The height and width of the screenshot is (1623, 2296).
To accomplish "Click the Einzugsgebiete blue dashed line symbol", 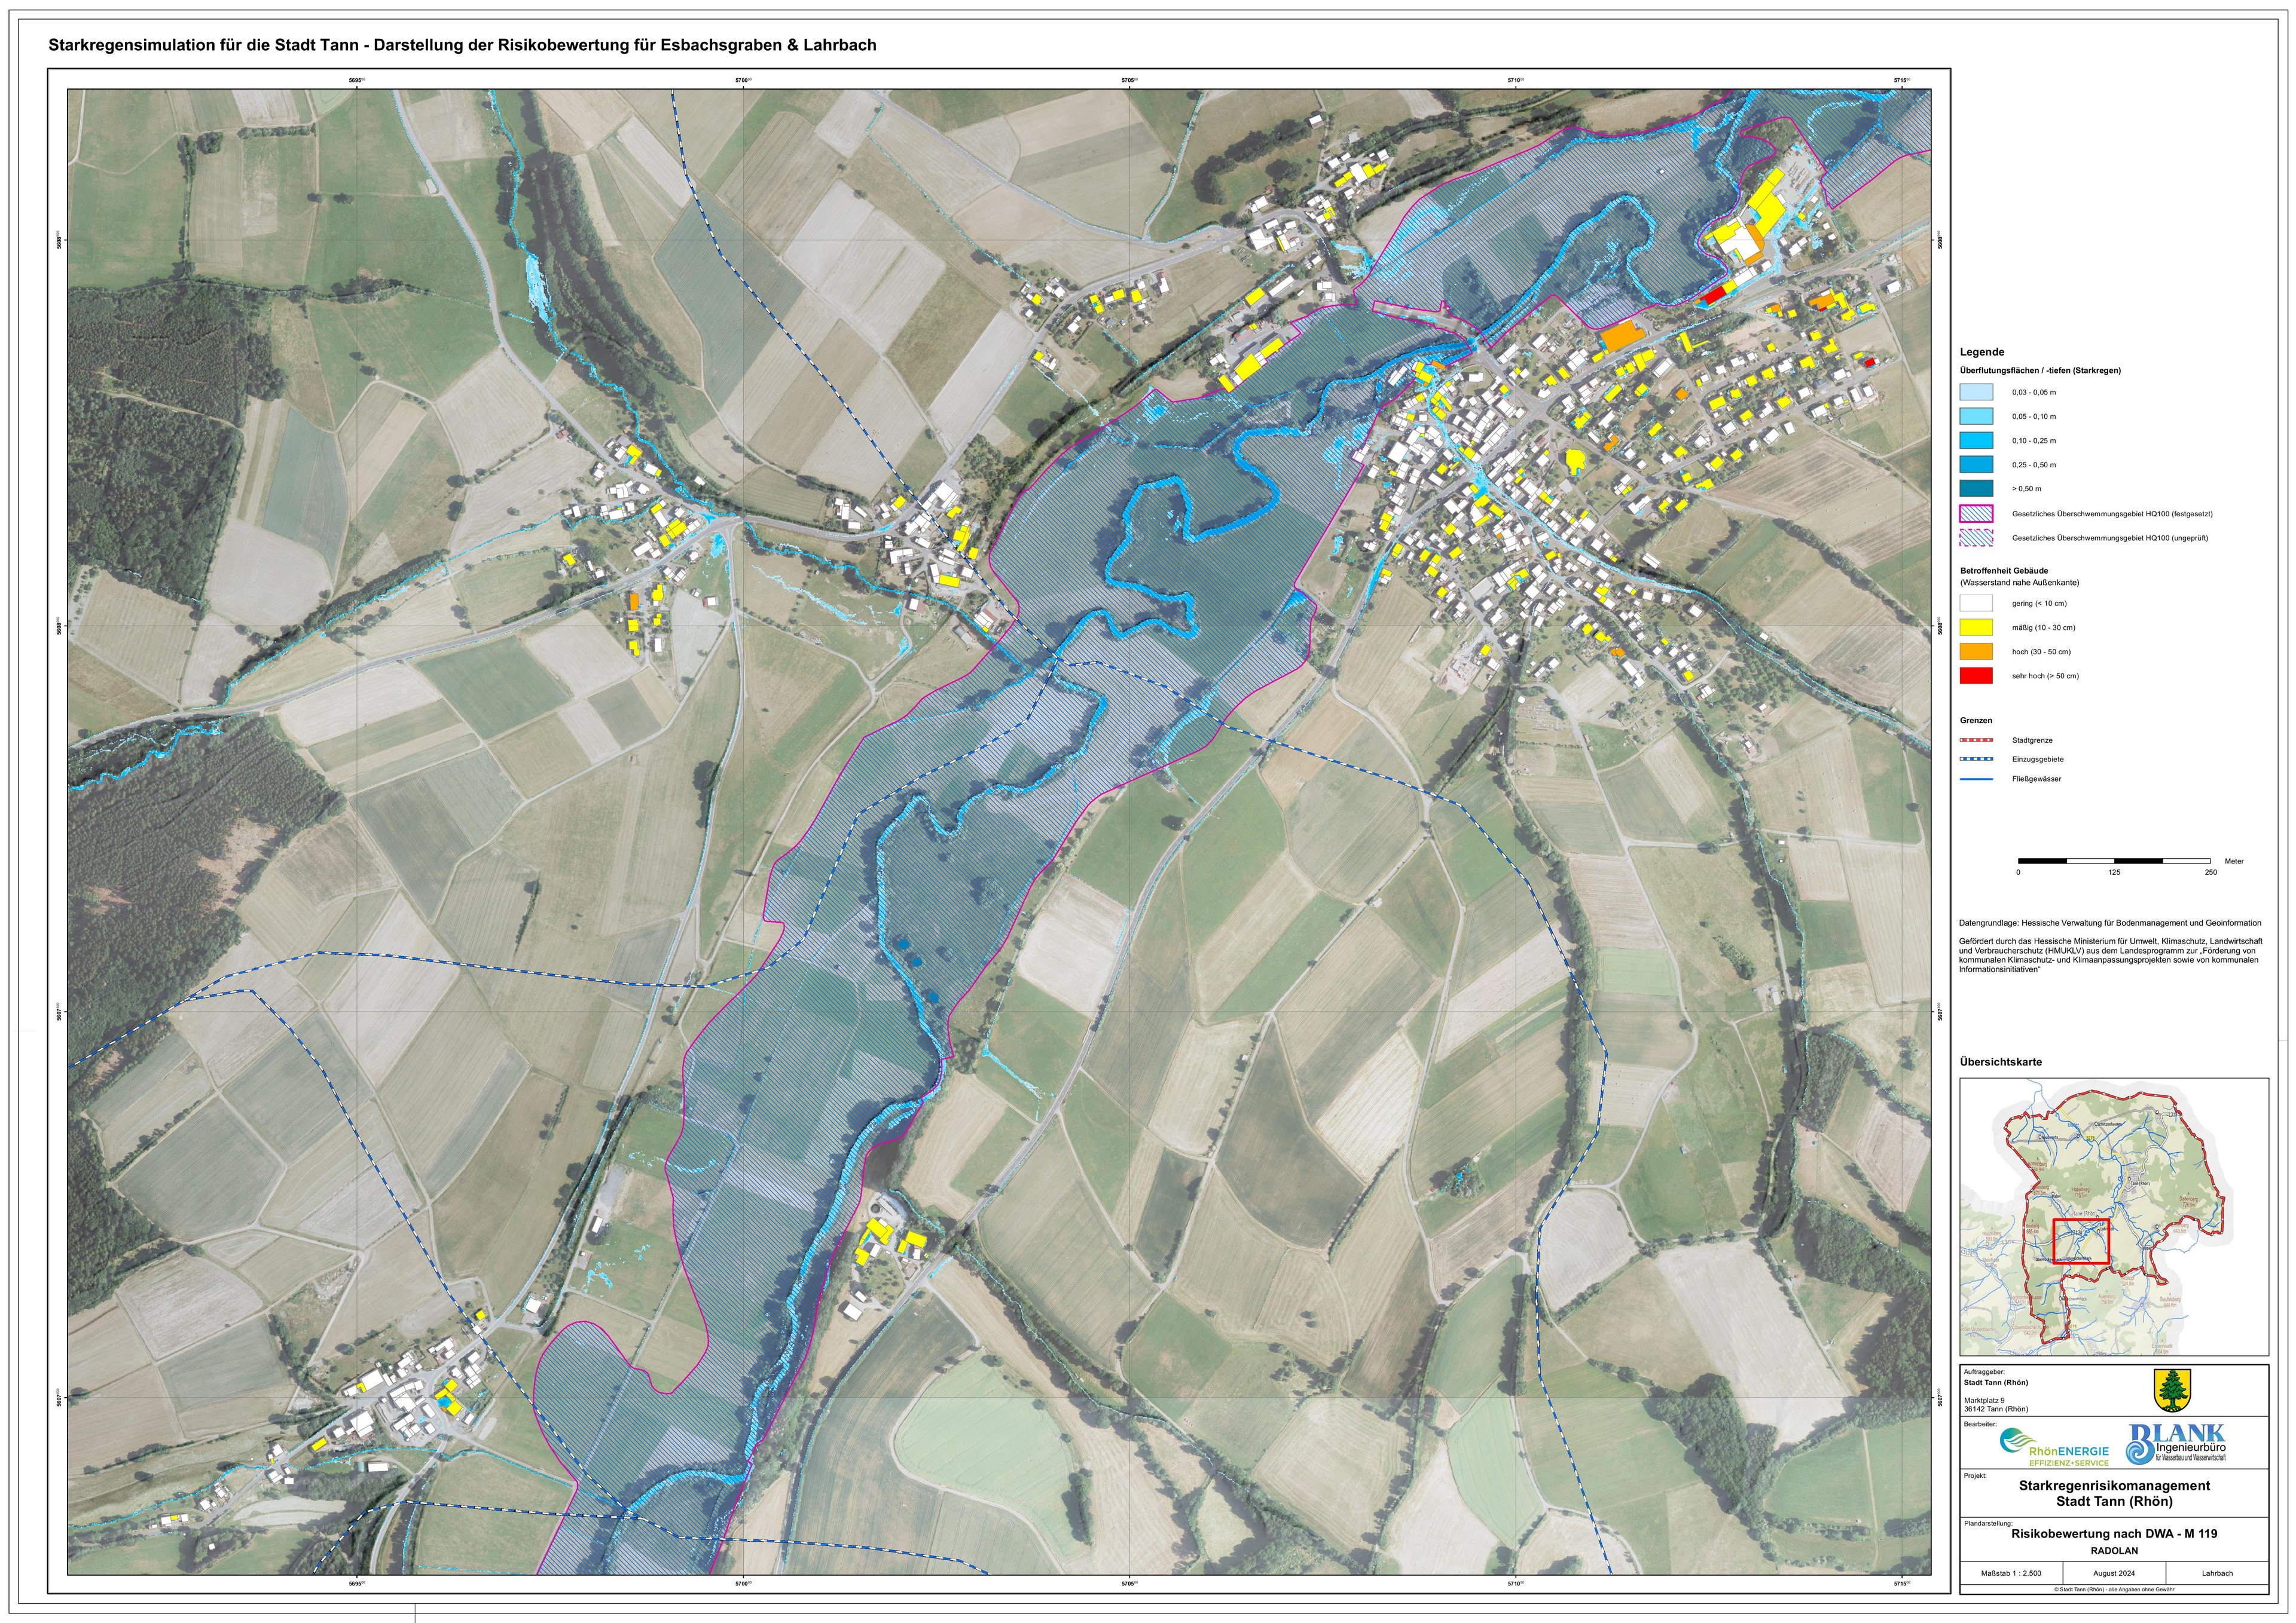I will tap(1976, 760).
